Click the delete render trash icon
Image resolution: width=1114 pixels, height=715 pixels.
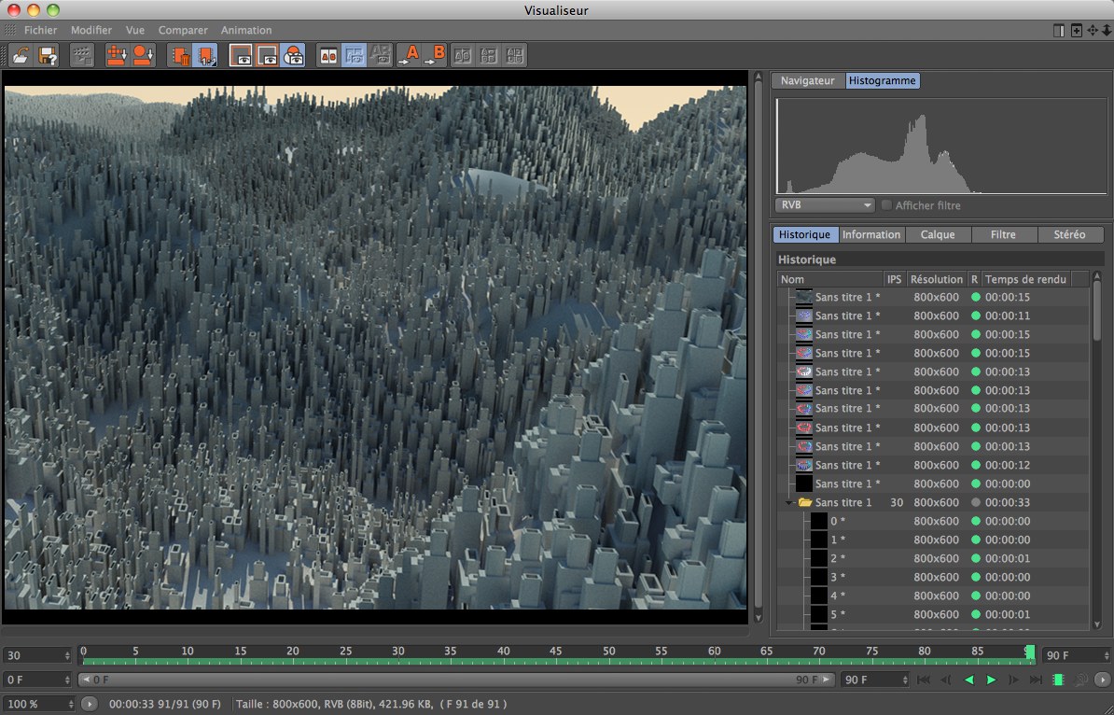coord(180,55)
